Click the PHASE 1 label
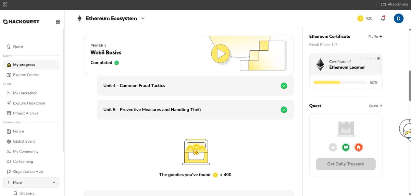411x196 pixels. pyautogui.click(x=98, y=46)
